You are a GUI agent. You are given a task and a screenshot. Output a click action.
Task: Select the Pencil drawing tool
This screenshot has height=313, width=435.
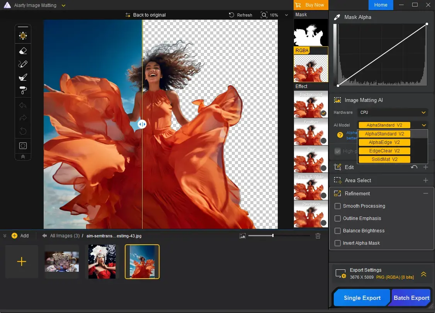click(23, 64)
